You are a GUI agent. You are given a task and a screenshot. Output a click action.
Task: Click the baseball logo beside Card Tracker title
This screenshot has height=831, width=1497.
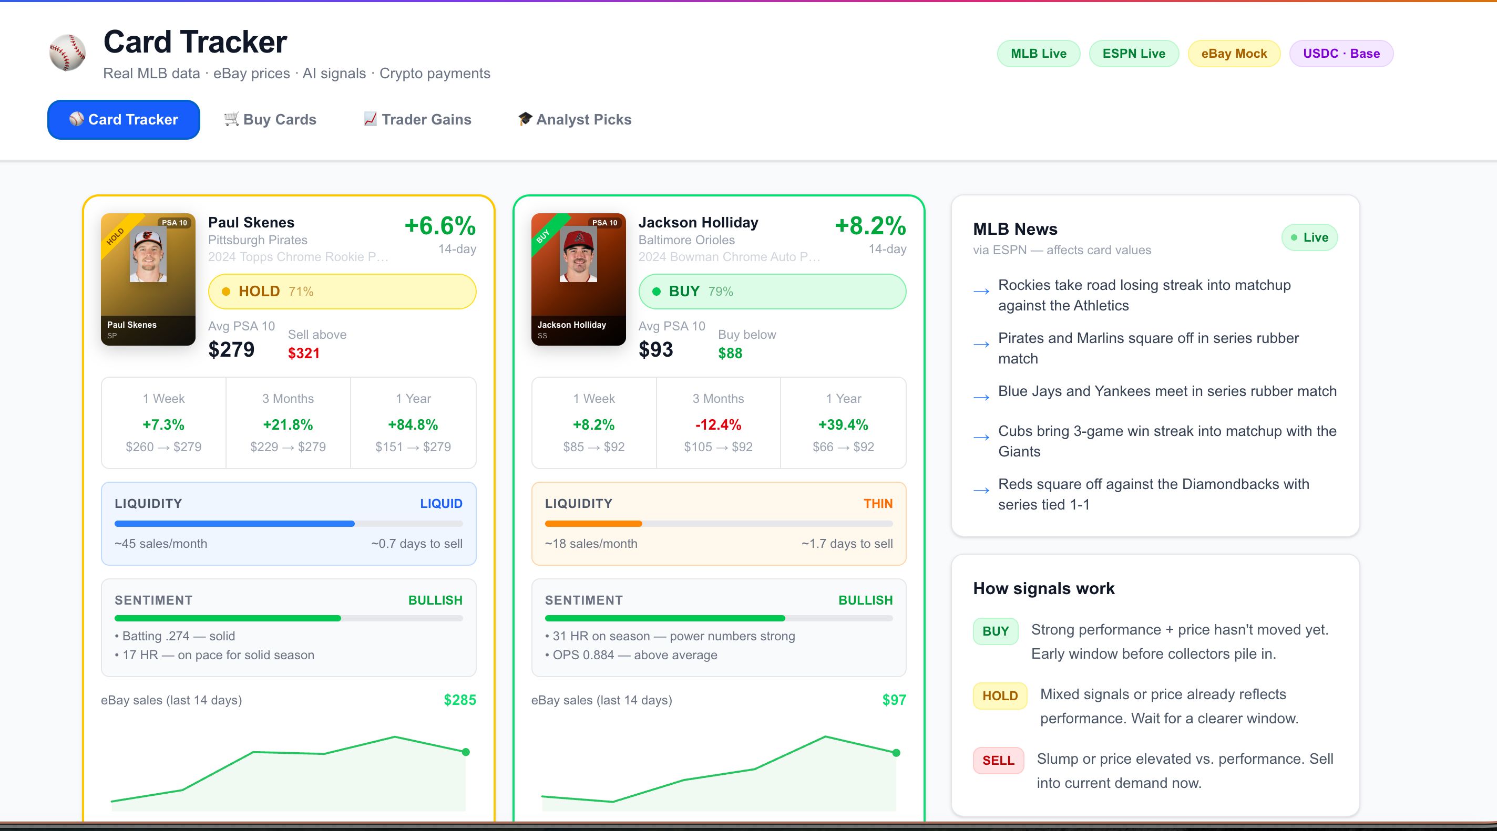[67, 53]
